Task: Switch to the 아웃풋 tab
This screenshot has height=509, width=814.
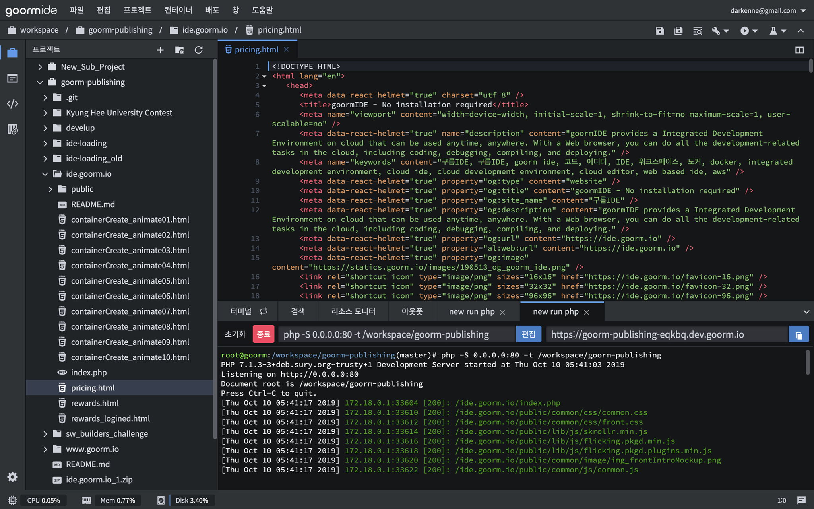Action: (x=412, y=311)
